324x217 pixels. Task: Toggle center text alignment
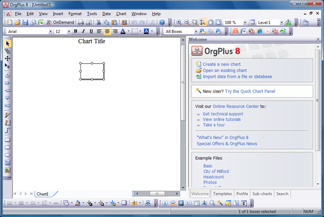click(107, 32)
